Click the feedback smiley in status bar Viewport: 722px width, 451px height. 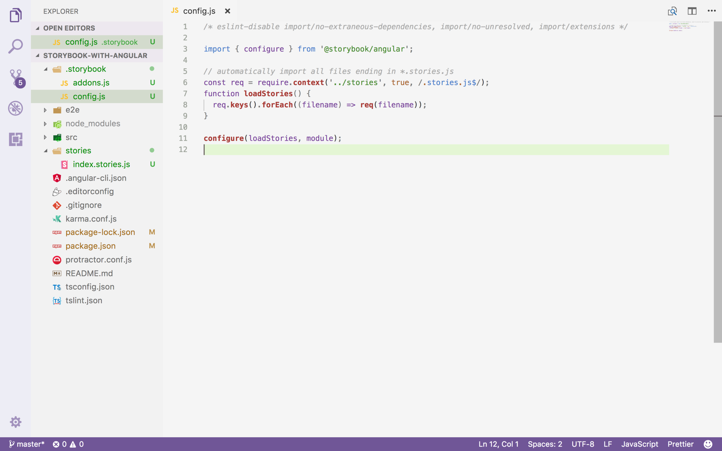tap(708, 444)
